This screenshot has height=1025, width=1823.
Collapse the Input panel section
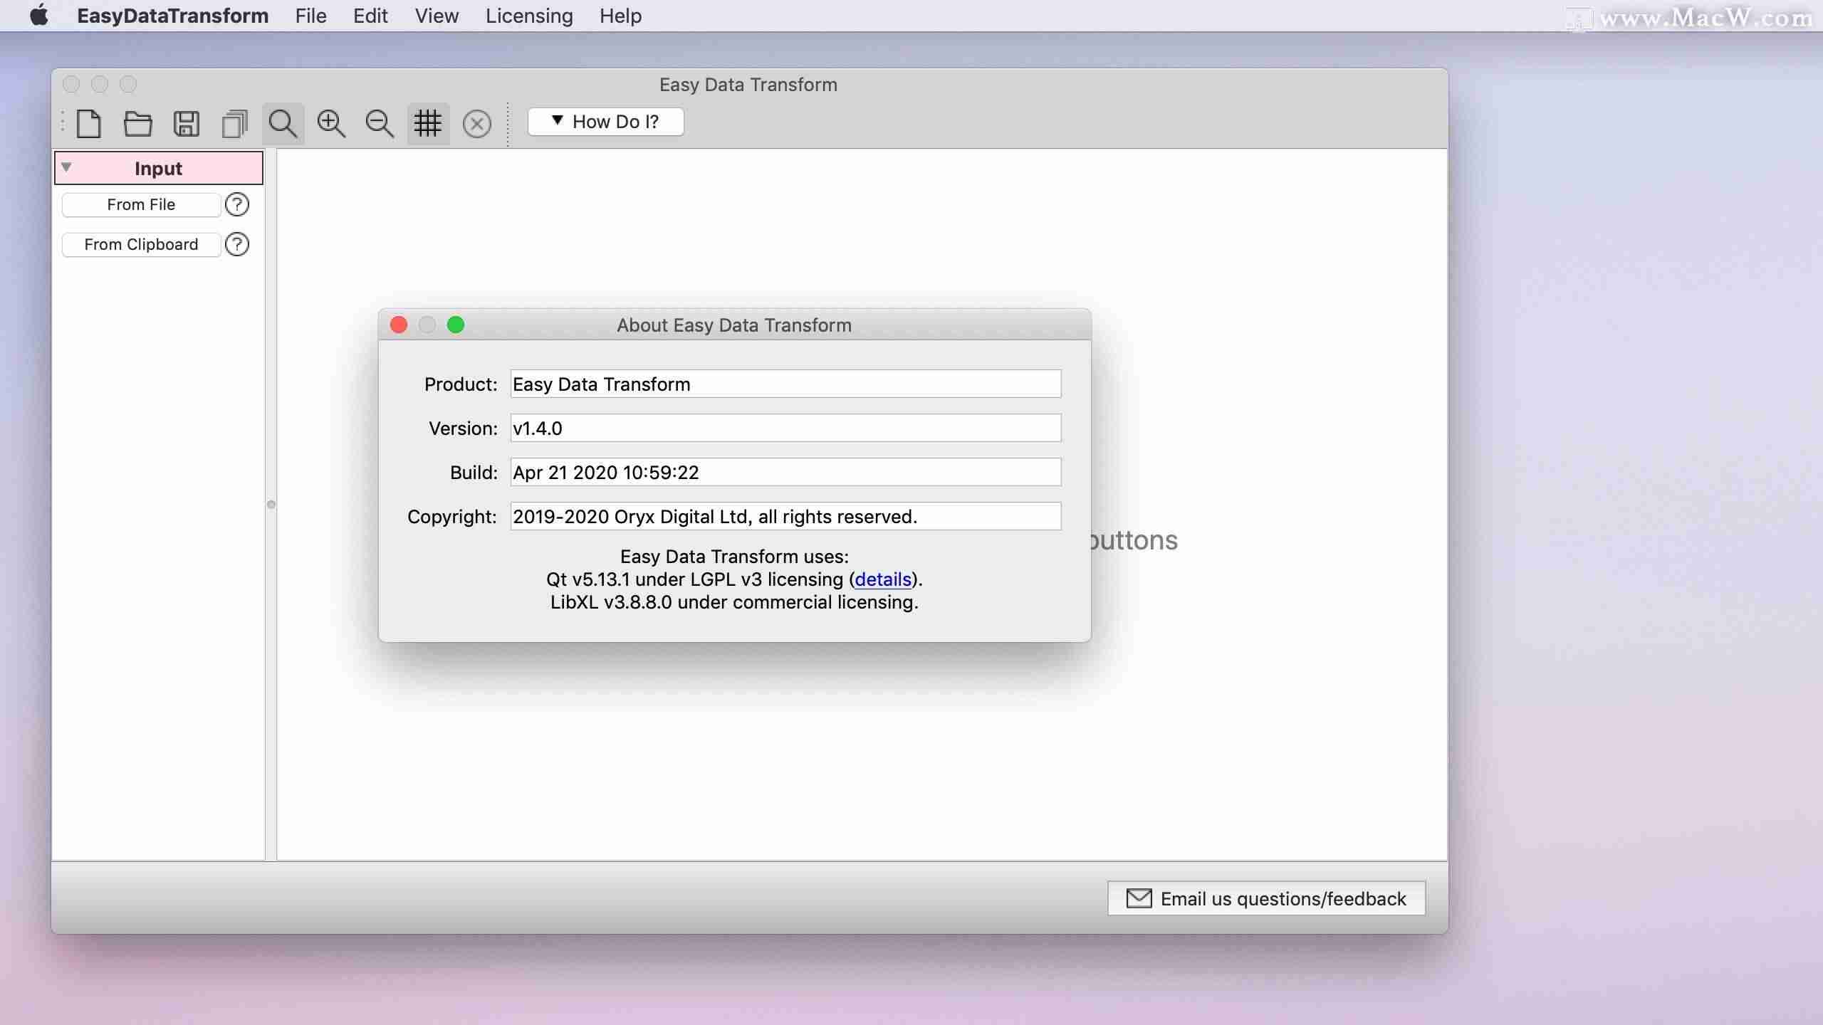(66, 167)
